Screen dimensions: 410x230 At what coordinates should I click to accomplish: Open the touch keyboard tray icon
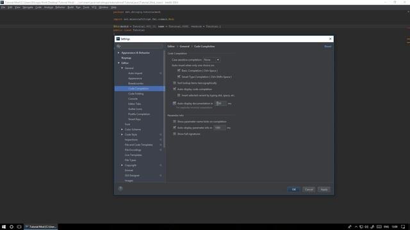[x=379, y=227]
